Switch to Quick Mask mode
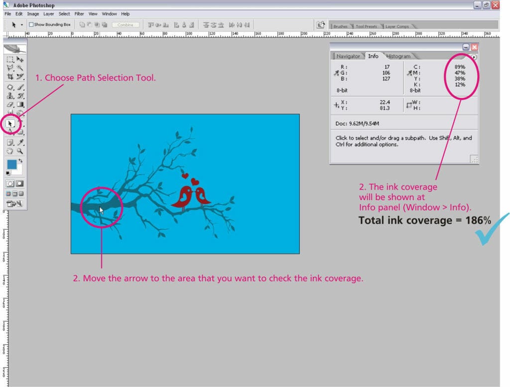Image resolution: width=510 pixels, height=387 pixels. 20,184
